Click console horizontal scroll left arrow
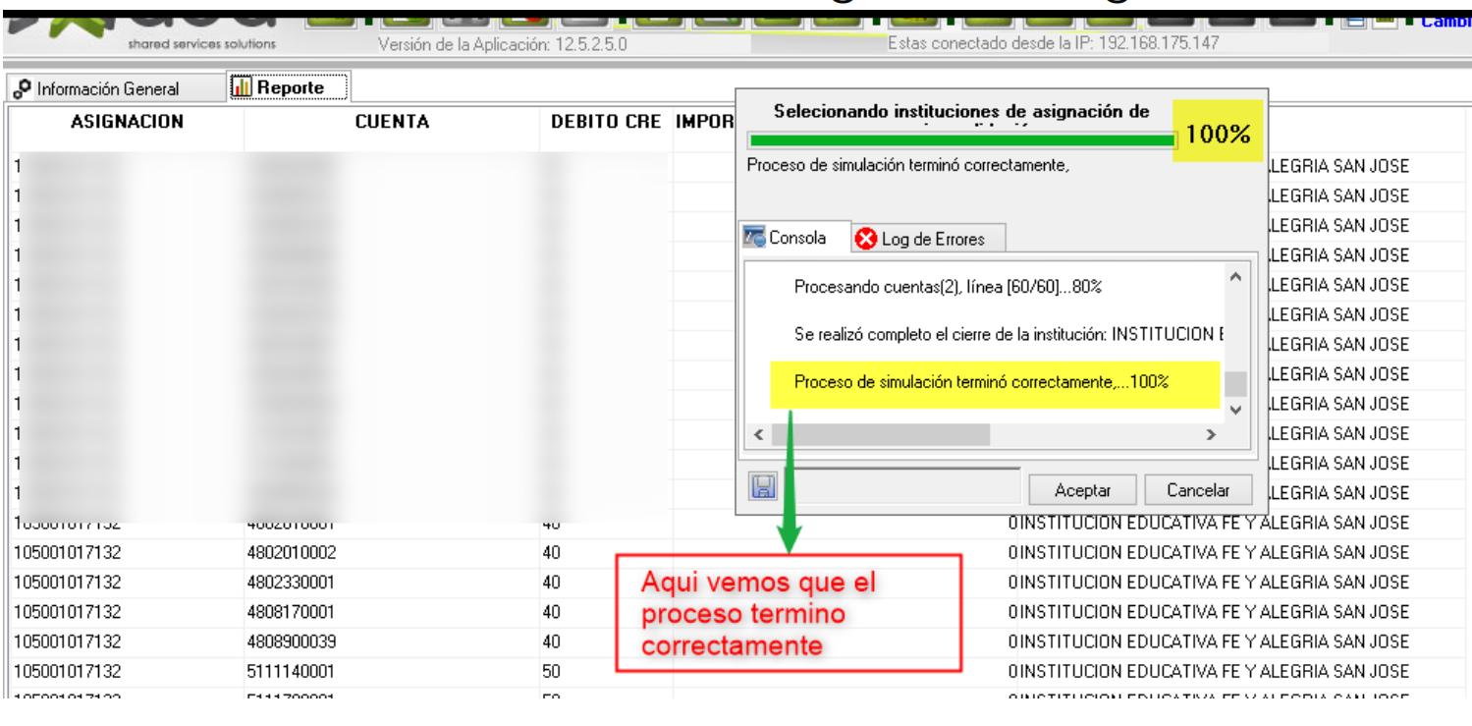1472x726 pixels. tap(758, 434)
